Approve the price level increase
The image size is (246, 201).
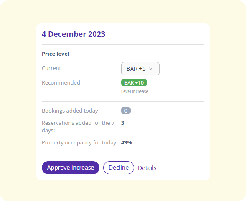pos(71,167)
